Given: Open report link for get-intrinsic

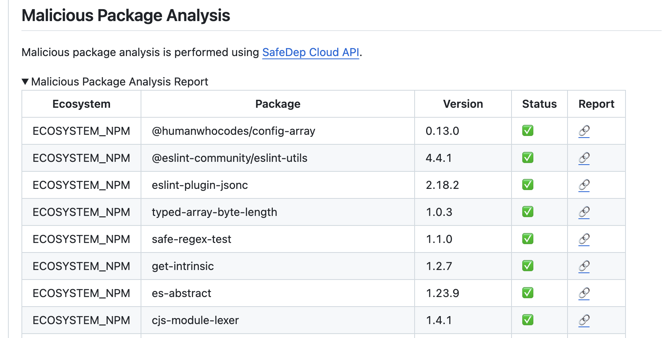Looking at the screenshot, I should point(584,266).
